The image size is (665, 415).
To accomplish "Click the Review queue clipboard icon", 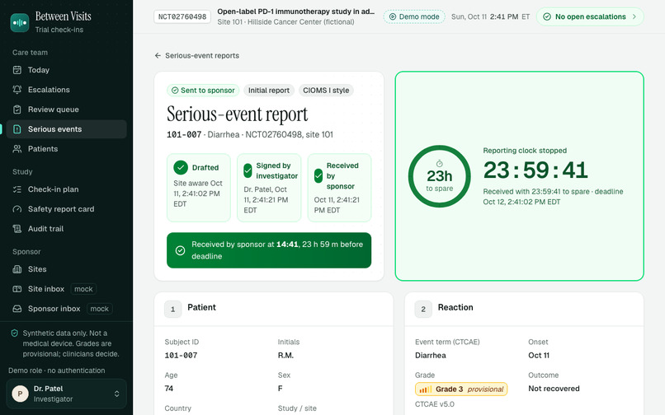I will pos(17,110).
